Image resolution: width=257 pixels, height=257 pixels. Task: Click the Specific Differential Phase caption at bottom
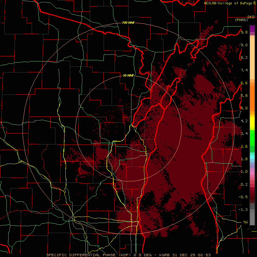(128, 255)
